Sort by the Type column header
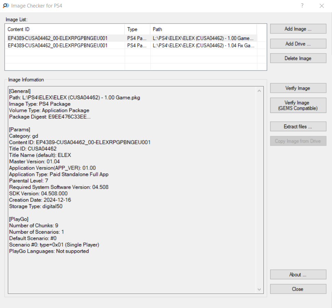This screenshot has height=308, width=332. 138,29
